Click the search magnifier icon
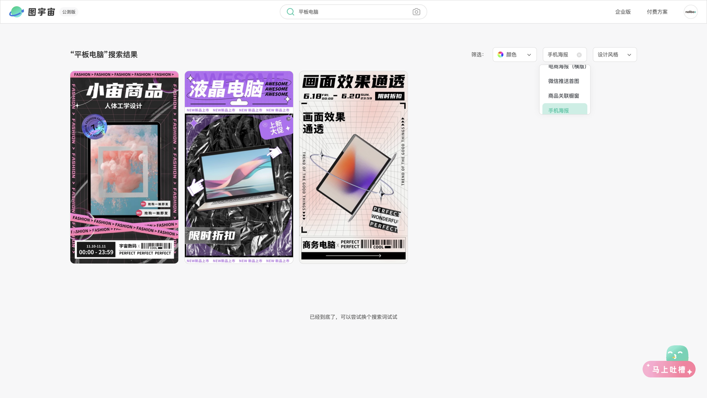The width and height of the screenshot is (707, 398). [290, 12]
